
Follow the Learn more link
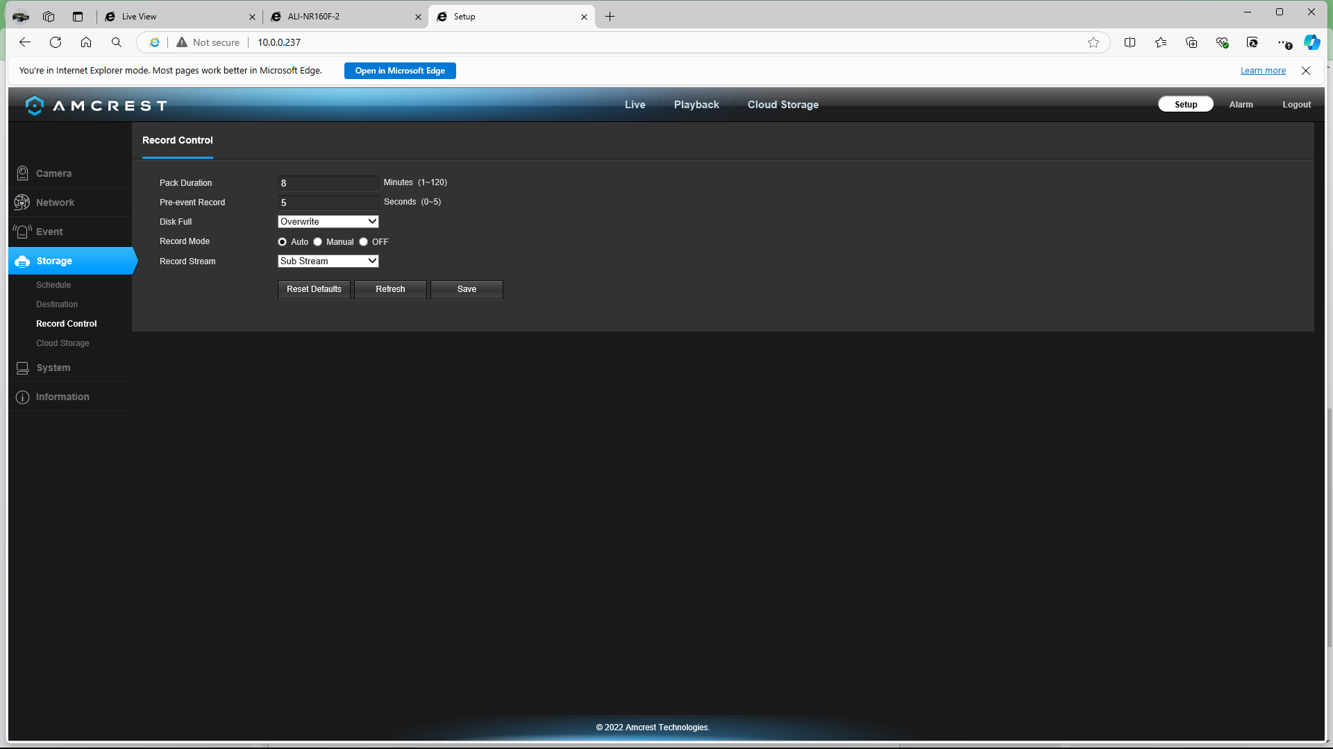(1263, 71)
